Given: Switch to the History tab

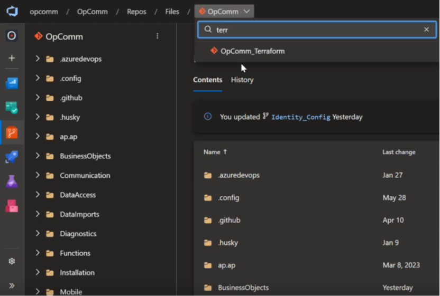Looking at the screenshot, I should (242, 80).
